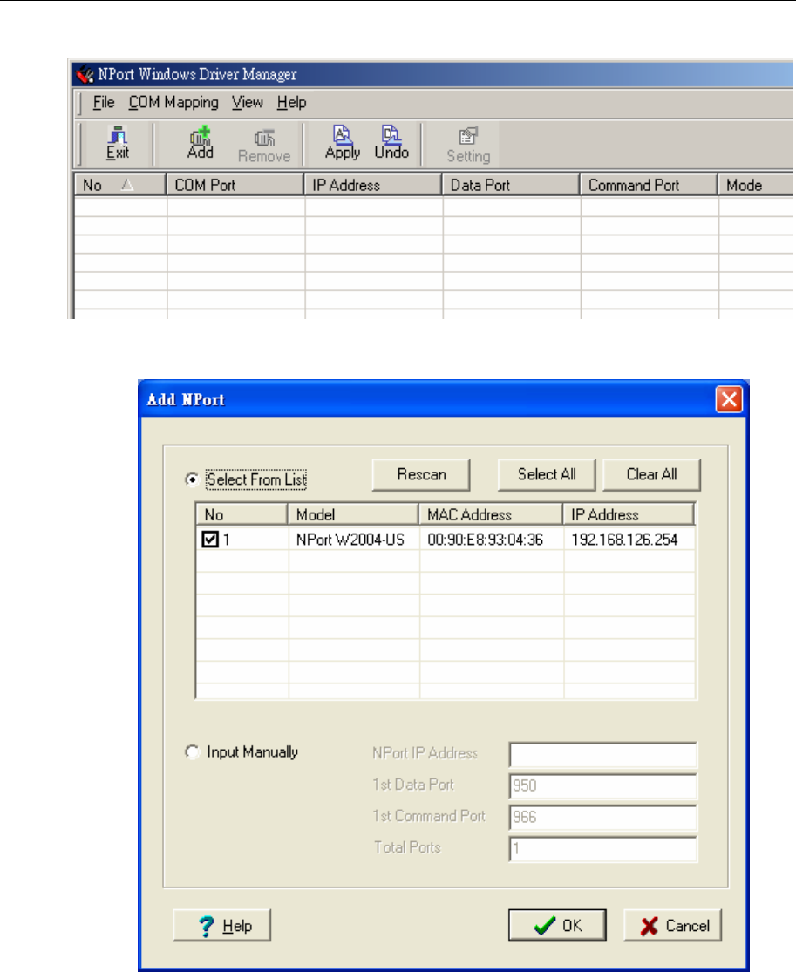Click the MAC Address column header
Screen dimensions: 796x972
(x=491, y=514)
